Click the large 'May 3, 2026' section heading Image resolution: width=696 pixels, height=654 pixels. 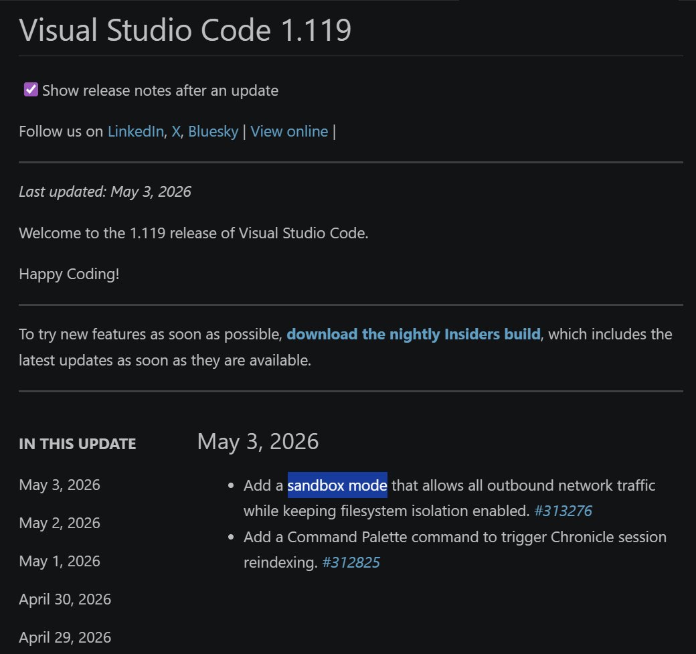258,442
